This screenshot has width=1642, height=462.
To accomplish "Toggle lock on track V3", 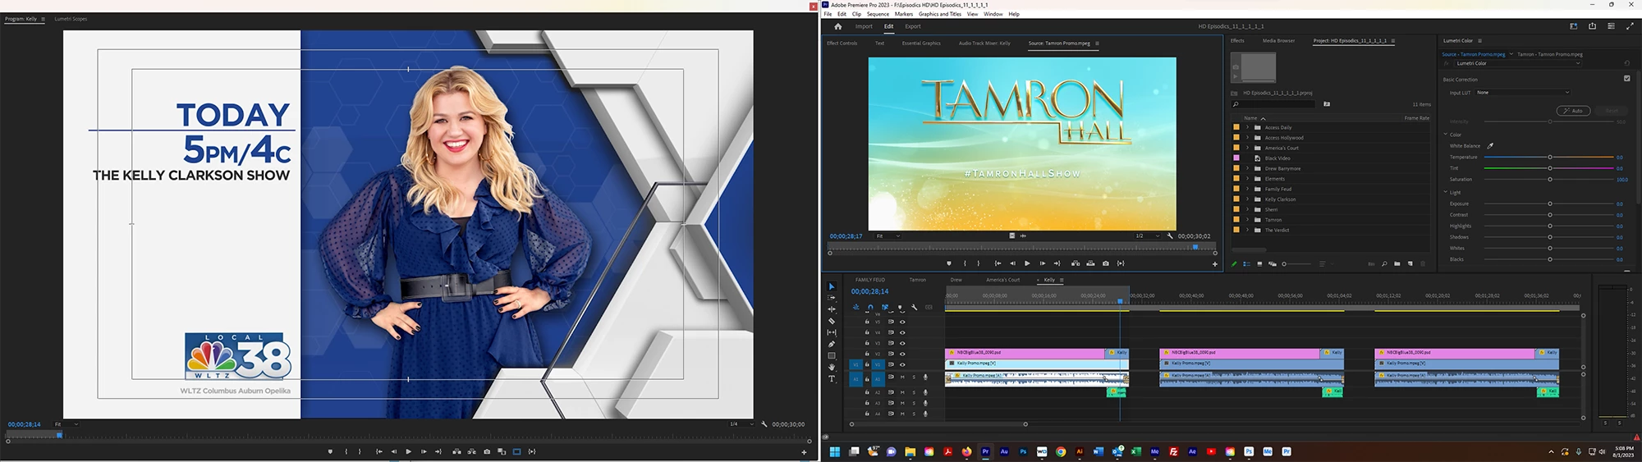I will pos(867,343).
